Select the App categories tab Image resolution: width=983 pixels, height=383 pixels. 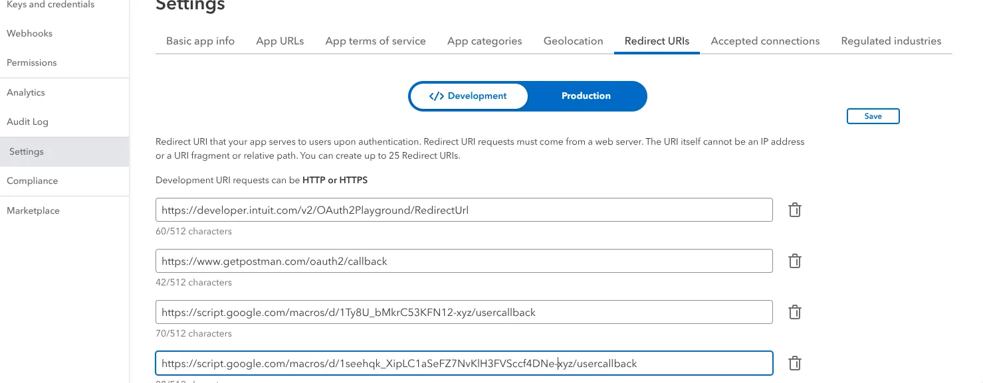coord(485,41)
